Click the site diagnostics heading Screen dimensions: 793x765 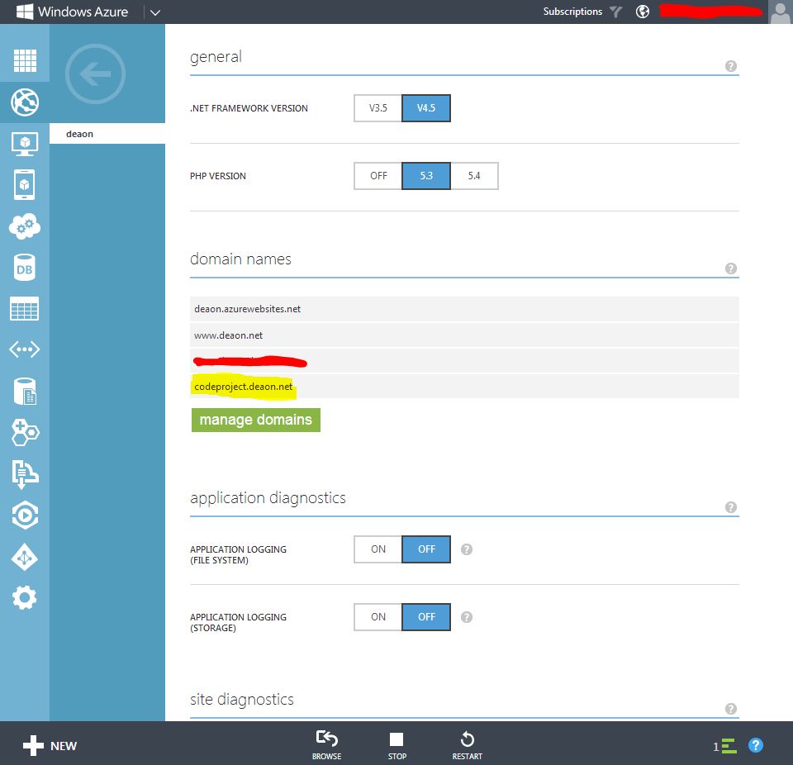tap(242, 699)
